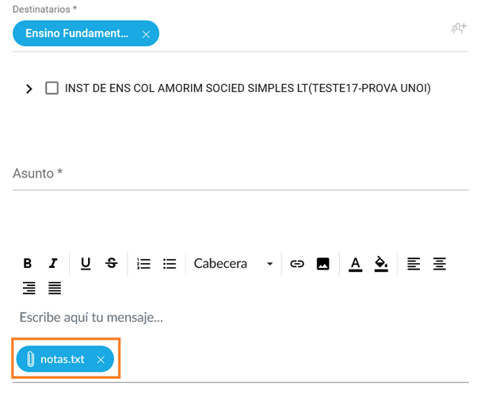Remove the Ensino Fundament... recipient chip
Viewport: 477px width, 397px height.
click(x=146, y=34)
